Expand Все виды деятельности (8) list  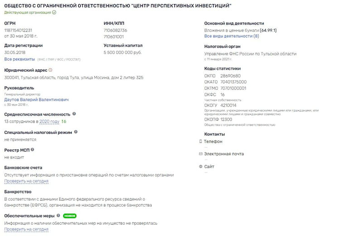pos(232,35)
